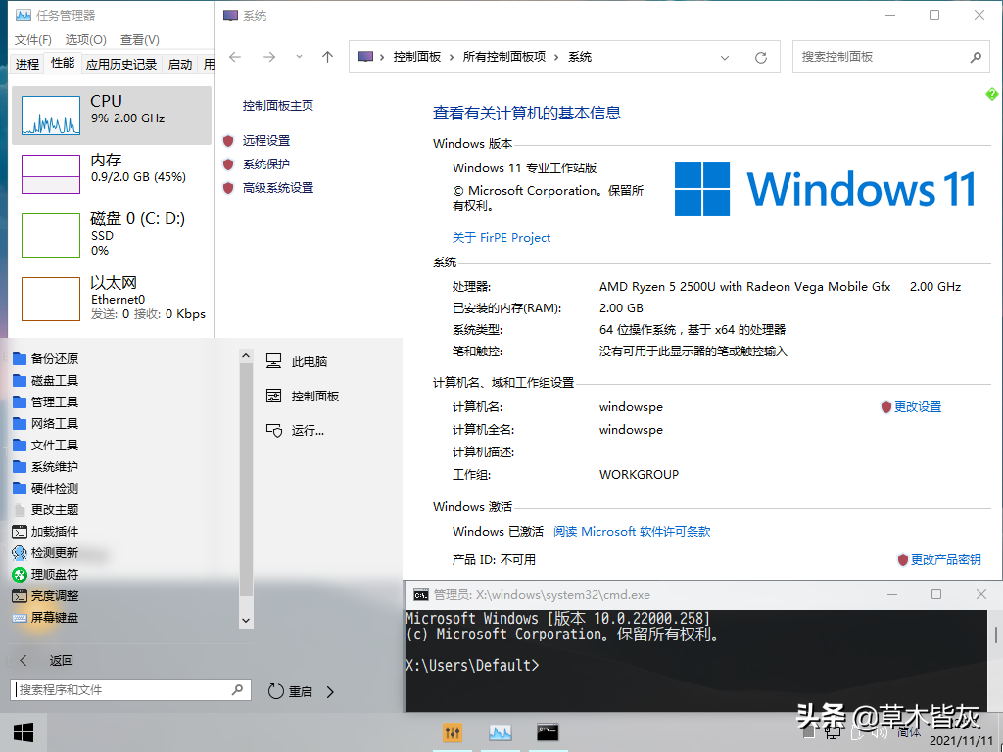Viewport: 1003px width, 752px height.
Task: Refresh the System control panel page
Action: pos(760,58)
